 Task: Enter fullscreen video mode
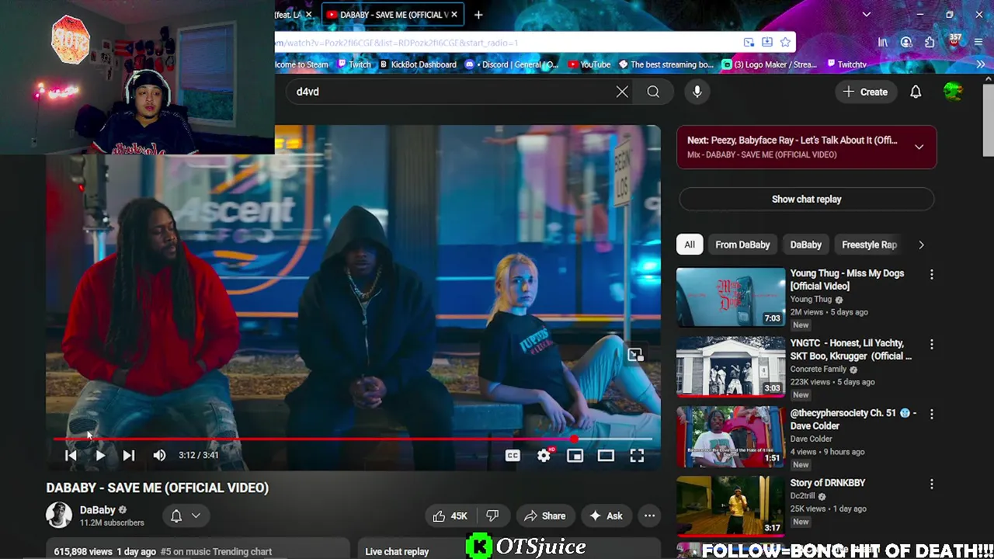point(637,456)
